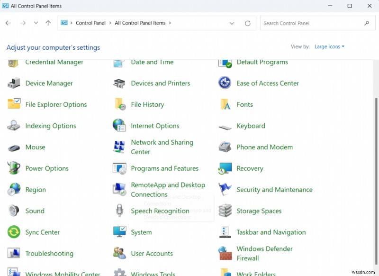Expand chevron after All Control Panel Items

(x=170, y=23)
